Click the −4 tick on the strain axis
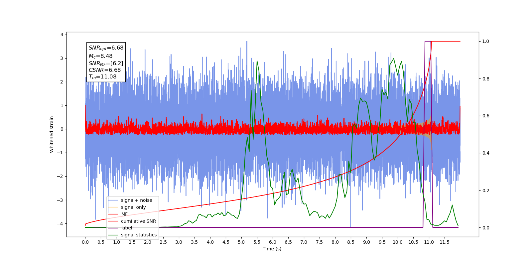 click(60, 223)
